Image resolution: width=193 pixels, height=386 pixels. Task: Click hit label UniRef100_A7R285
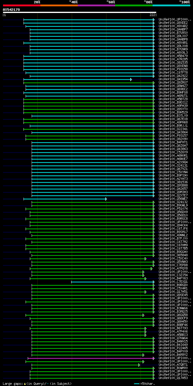click(173, 59)
